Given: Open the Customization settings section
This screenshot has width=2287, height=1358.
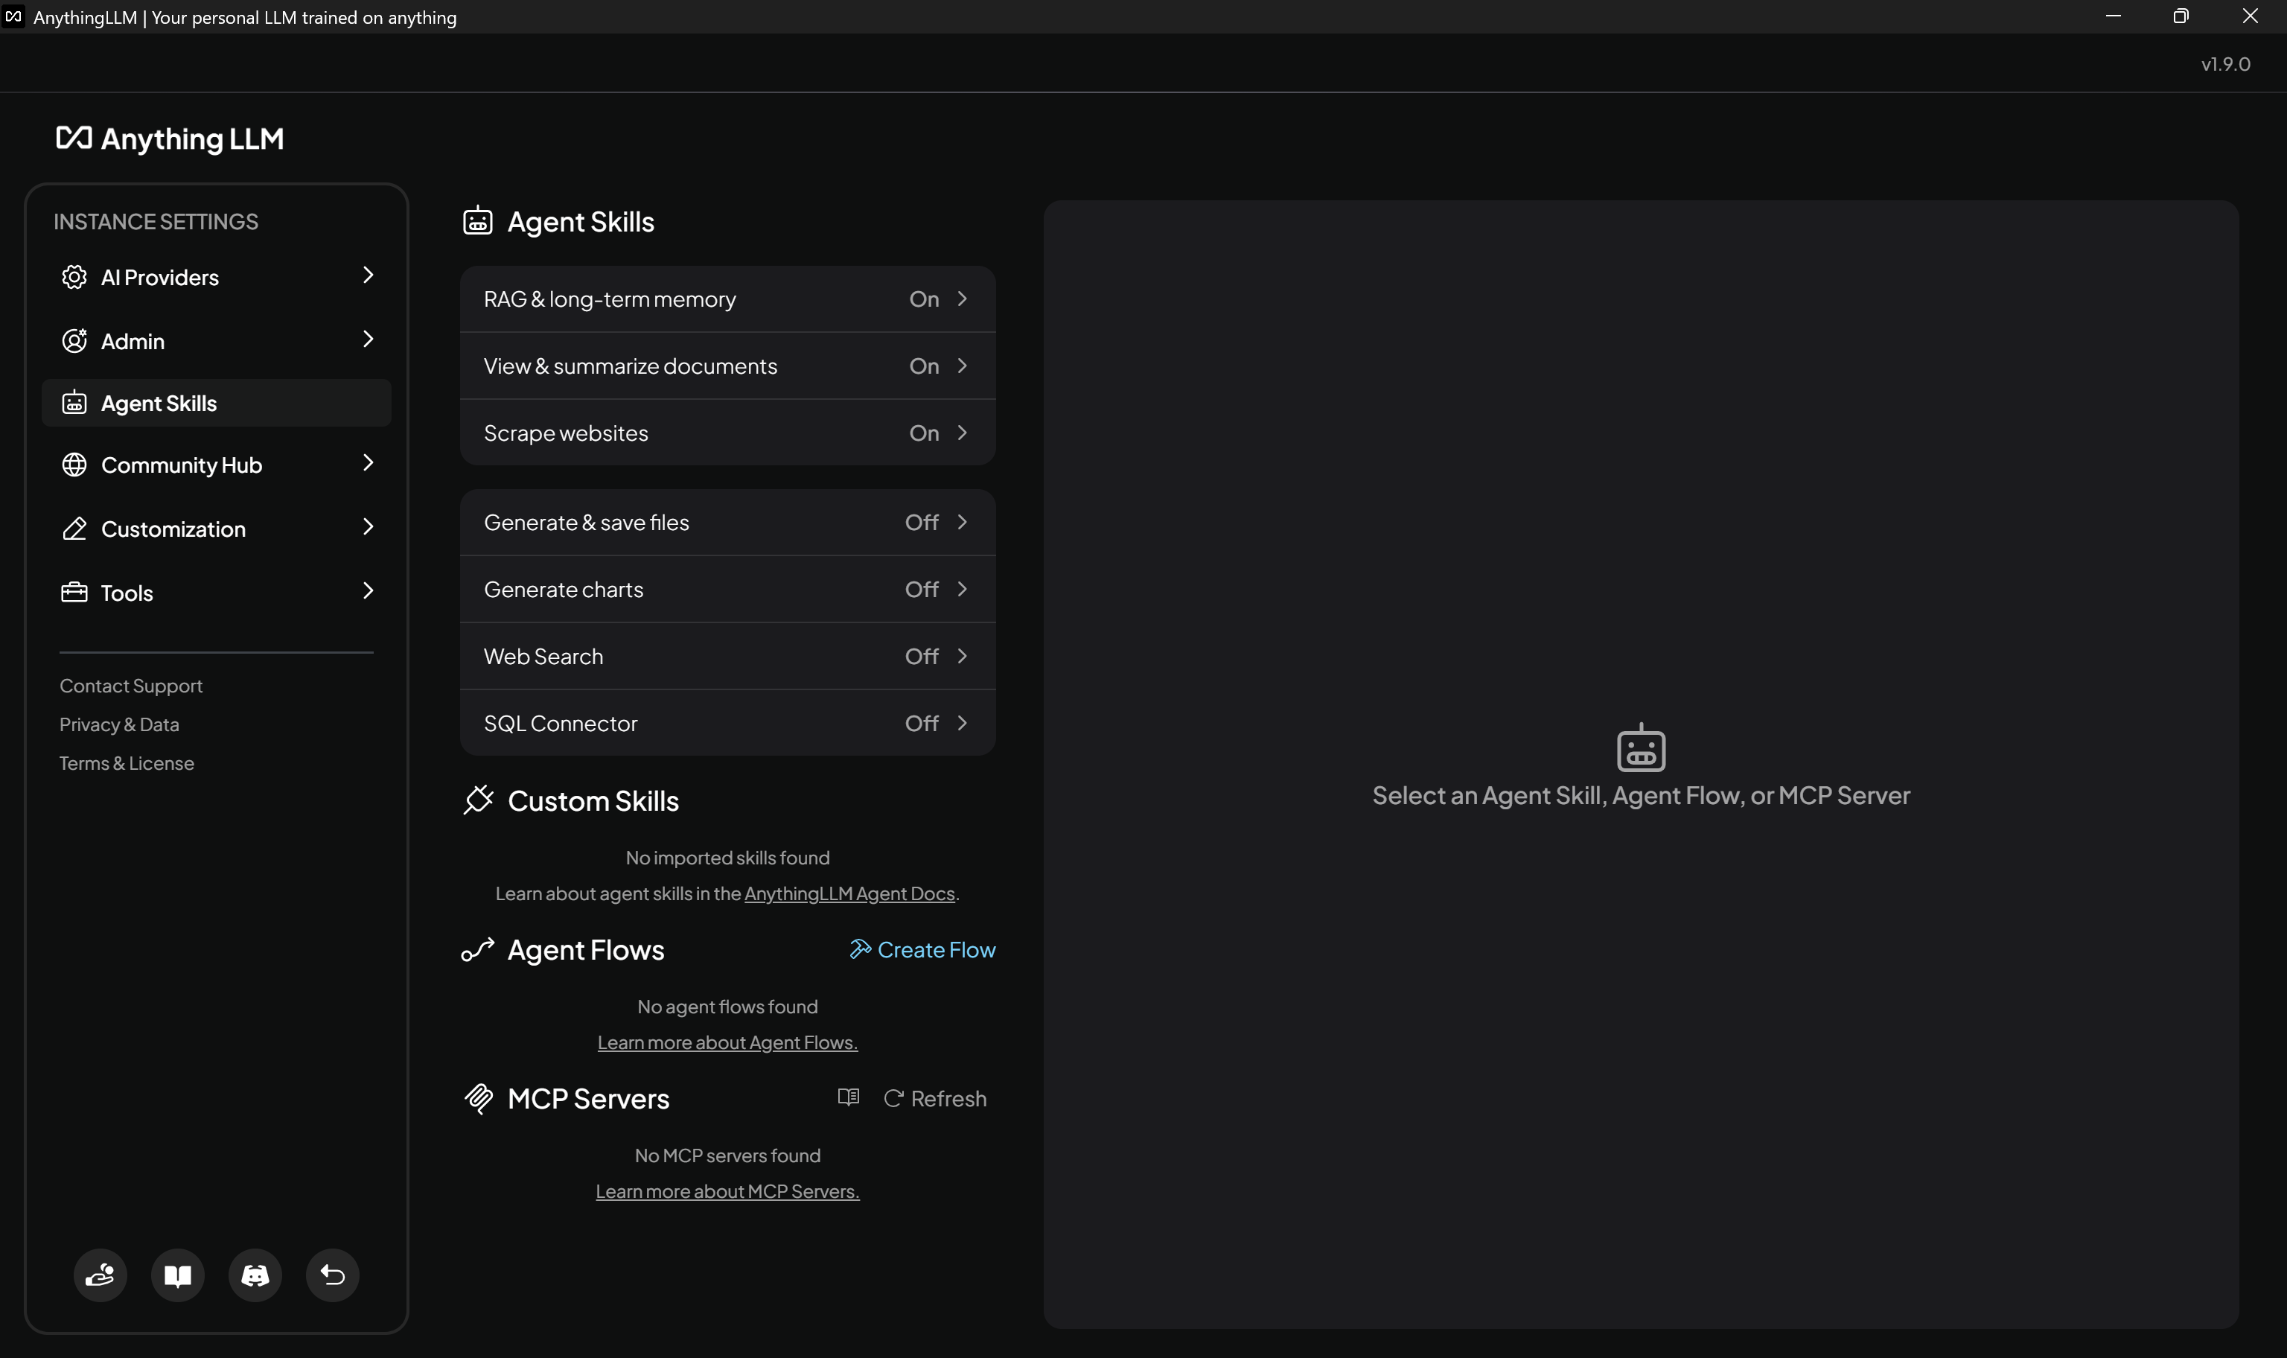Looking at the screenshot, I should tap(216, 528).
